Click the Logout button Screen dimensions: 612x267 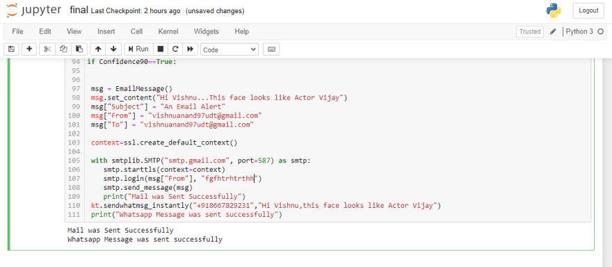click(x=588, y=10)
